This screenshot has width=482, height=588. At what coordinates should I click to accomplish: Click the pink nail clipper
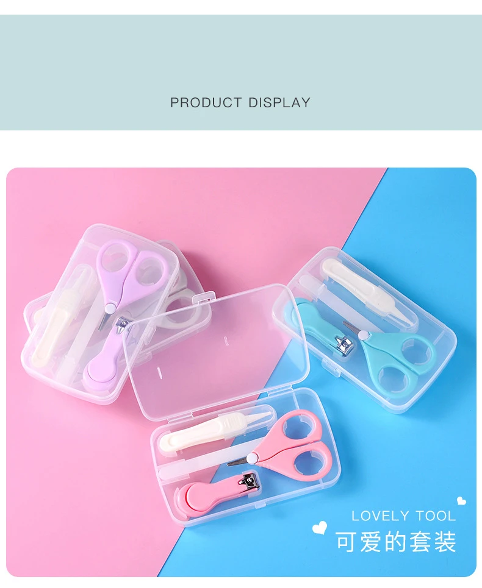coord(217,492)
